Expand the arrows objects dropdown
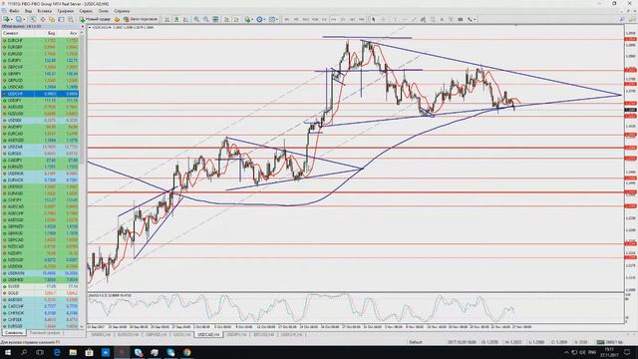This screenshot has height=359, width=638. (x=475, y=19)
